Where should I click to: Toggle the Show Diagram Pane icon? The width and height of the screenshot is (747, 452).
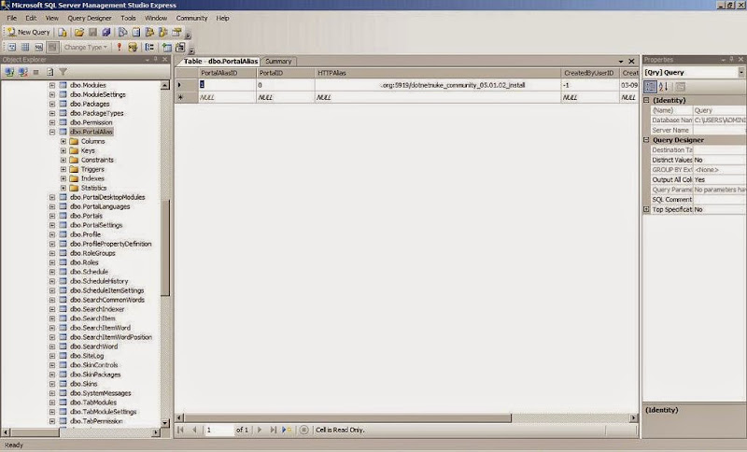click(x=12, y=47)
